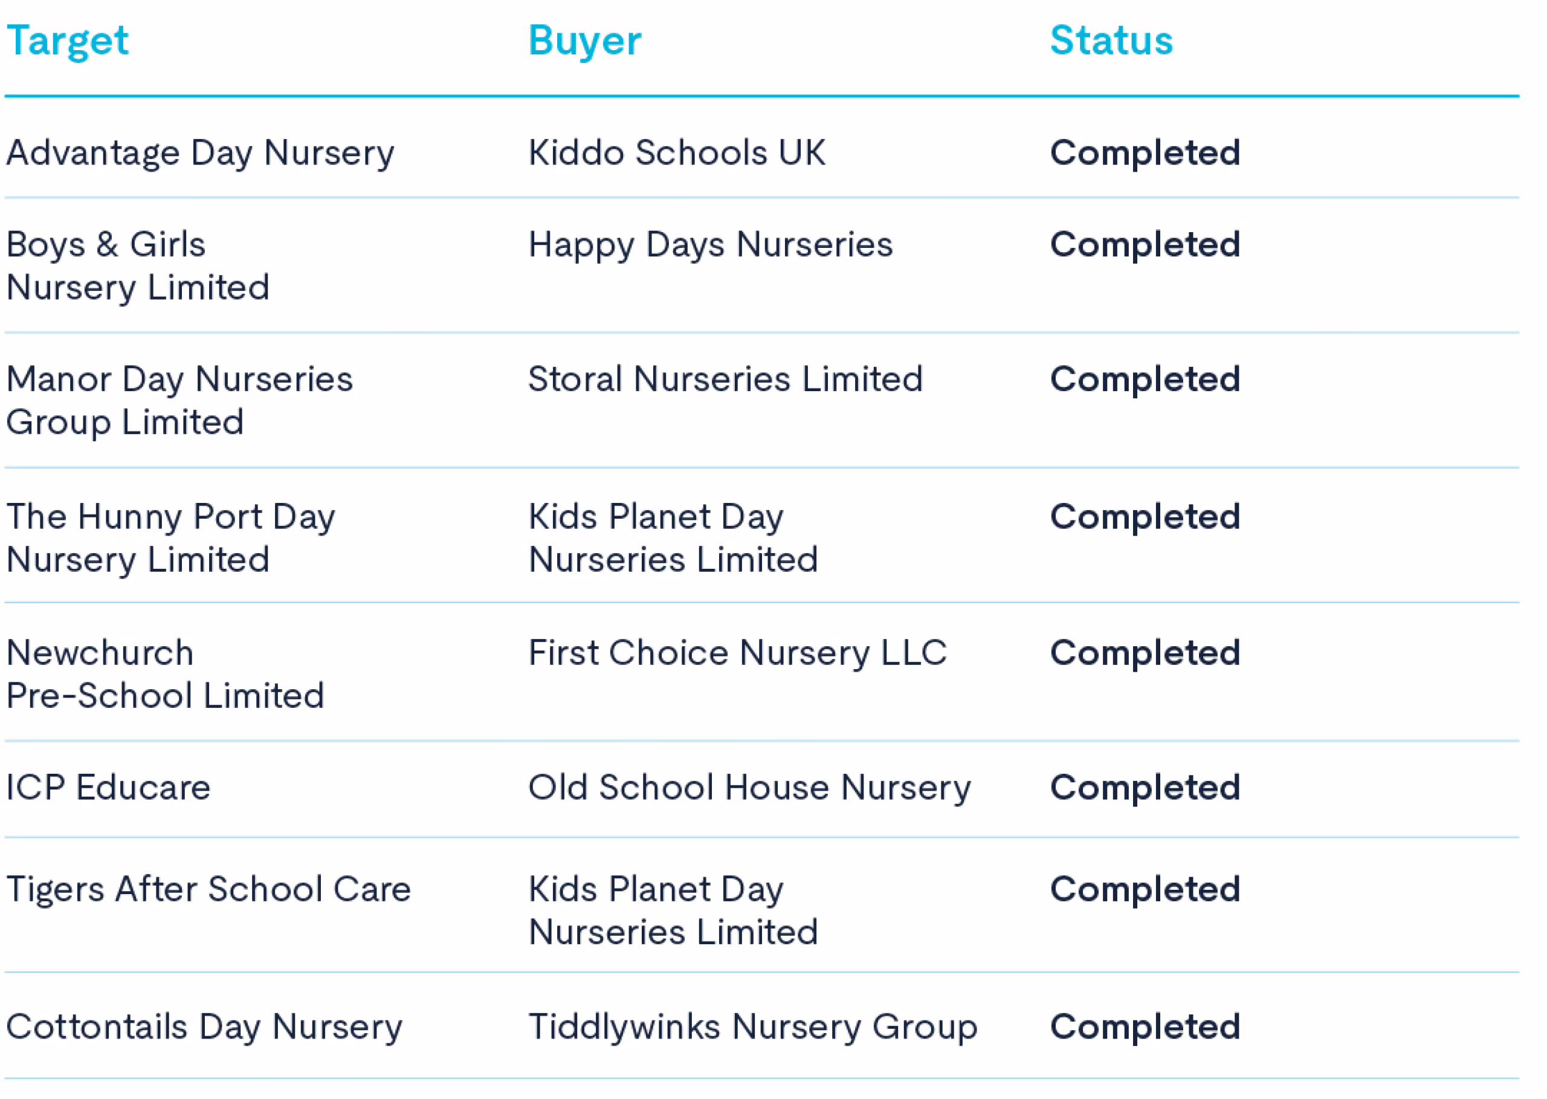Click Newchurch Pre-School Limited target

tap(166, 675)
